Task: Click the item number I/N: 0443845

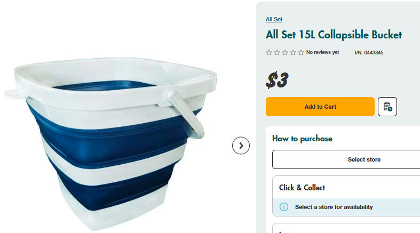Action: coord(369,53)
